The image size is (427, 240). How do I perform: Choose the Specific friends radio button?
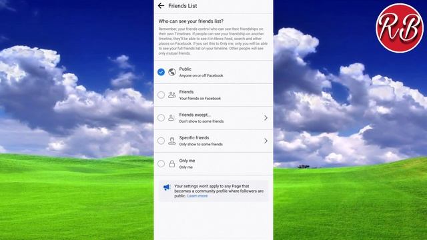pos(161,141)
